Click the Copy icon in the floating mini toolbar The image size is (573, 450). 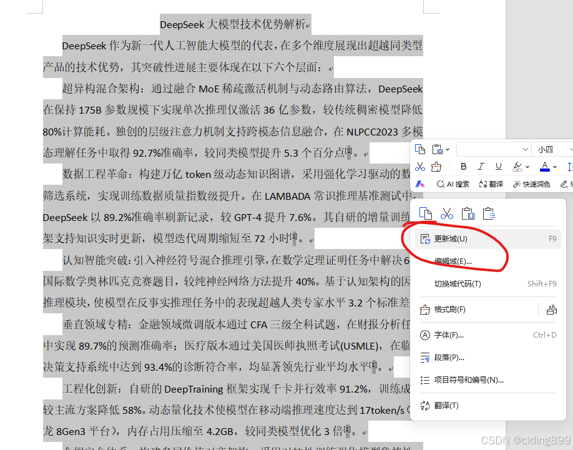click(x=420, y=149)
